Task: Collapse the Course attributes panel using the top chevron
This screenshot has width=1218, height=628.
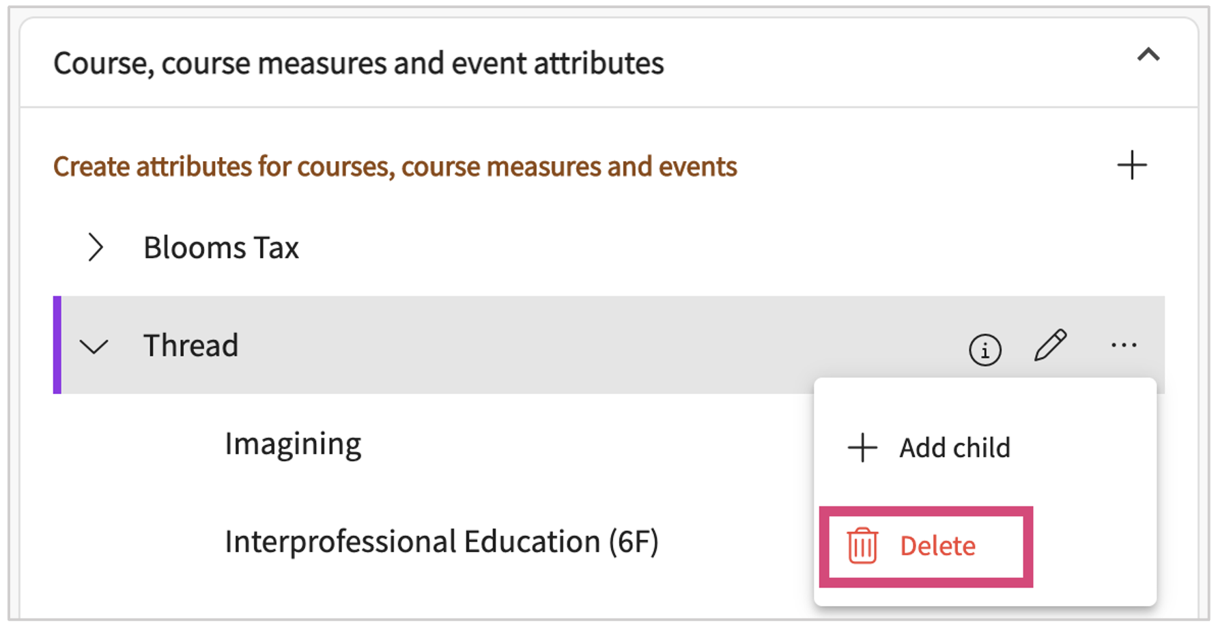Action: 1148,55
